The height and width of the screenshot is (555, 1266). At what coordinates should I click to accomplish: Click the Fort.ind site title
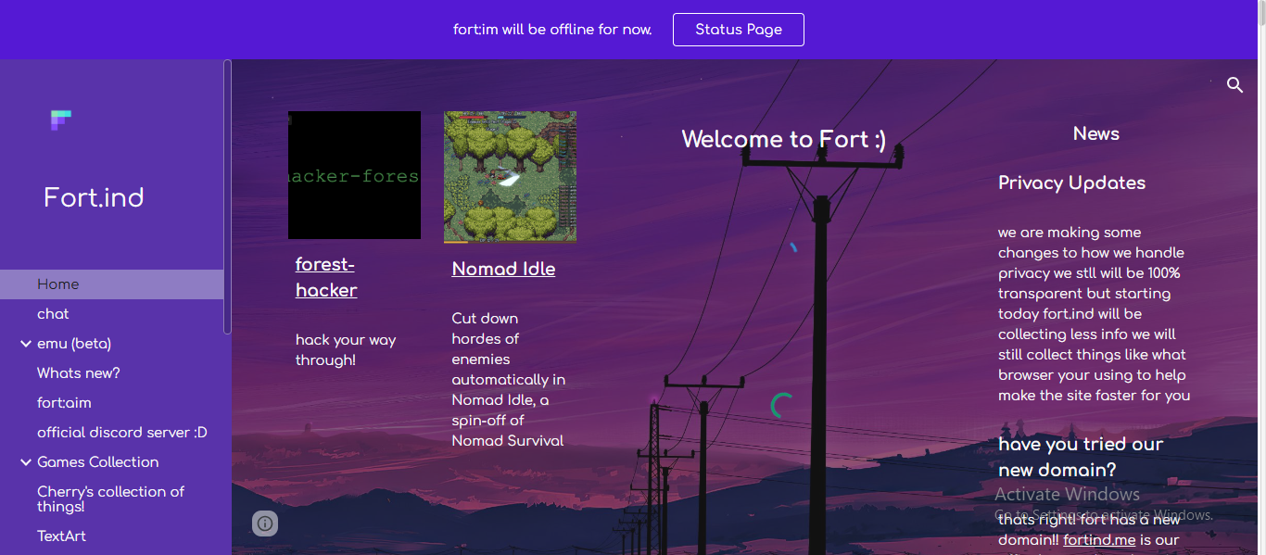pyautogui.click(x=94, y=197)
